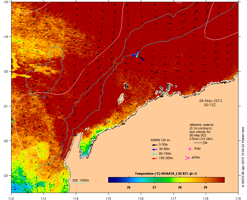The image size is (247, 200).
Task: Click the magenta Argo circle symbol
Action: click(190, 149)
